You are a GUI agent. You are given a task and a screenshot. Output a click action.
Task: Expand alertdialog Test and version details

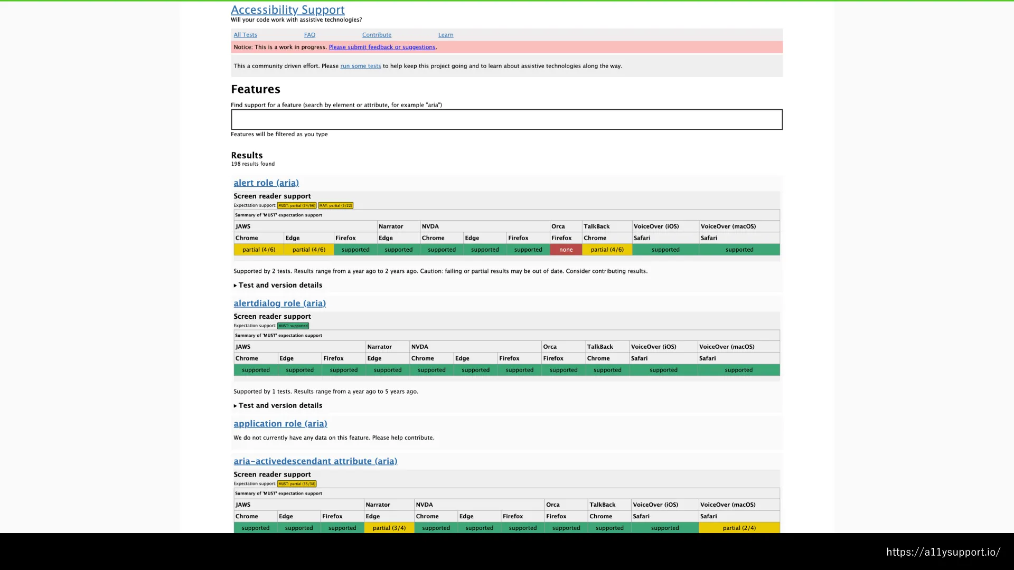point(280,405)
